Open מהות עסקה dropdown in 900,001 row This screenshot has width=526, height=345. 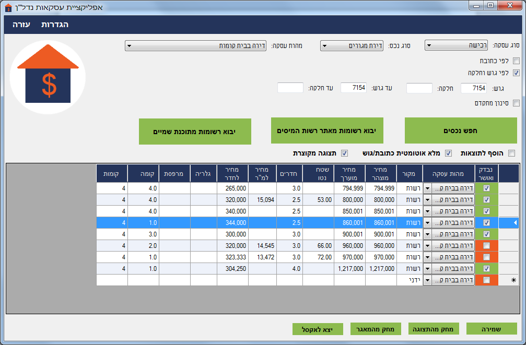tap(427, 234)
